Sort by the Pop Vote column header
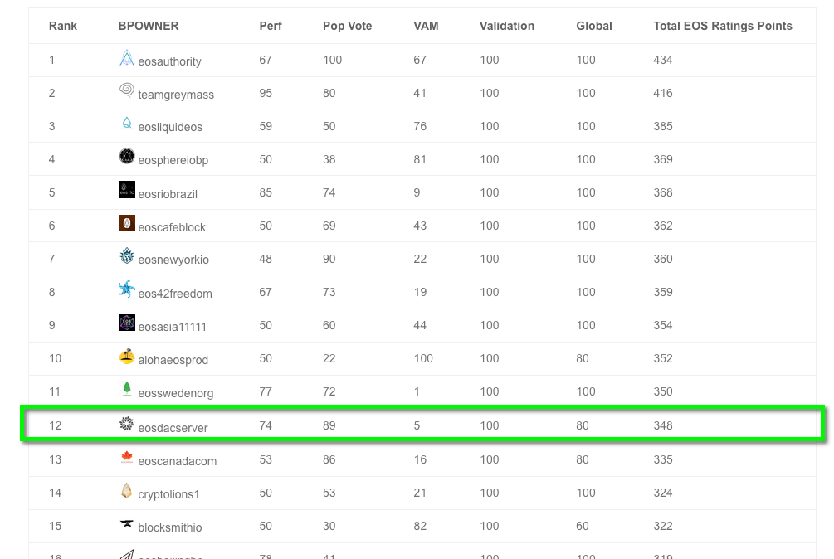 [x=348, y=26]
